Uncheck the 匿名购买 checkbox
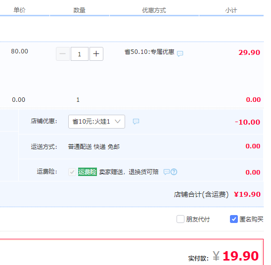The height and width of the screenshot is (265, 271). tap(234, 219)
